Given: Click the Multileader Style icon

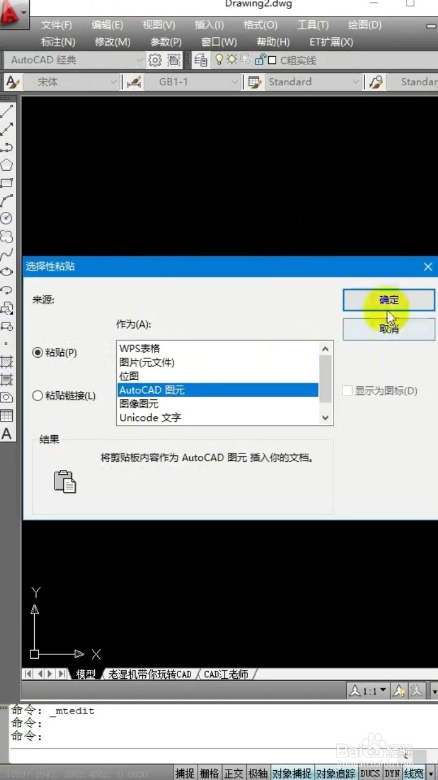Looking at the screenshot, I should coord(376,82).
